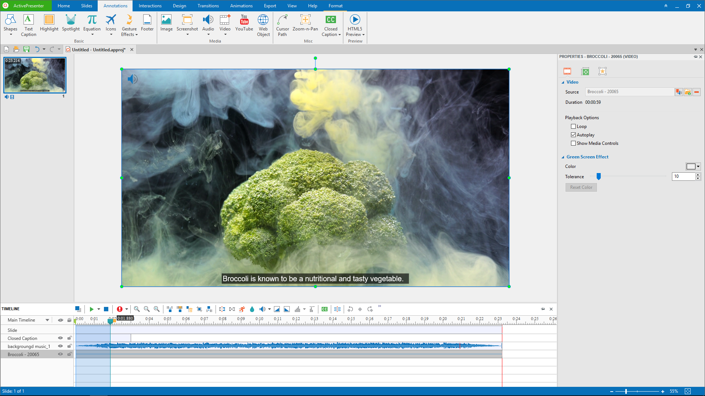Uncheck the Autoplay option
Screen dimensions: 705x396
[574, 135]
